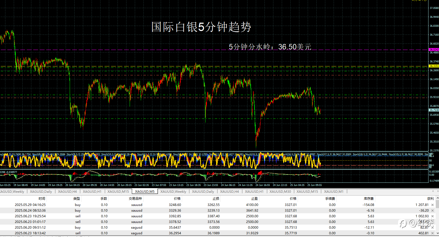The image size is (439, 237).
Task: Select the active XAGUSD,M5 chart tab
Action: pos(145,191)
